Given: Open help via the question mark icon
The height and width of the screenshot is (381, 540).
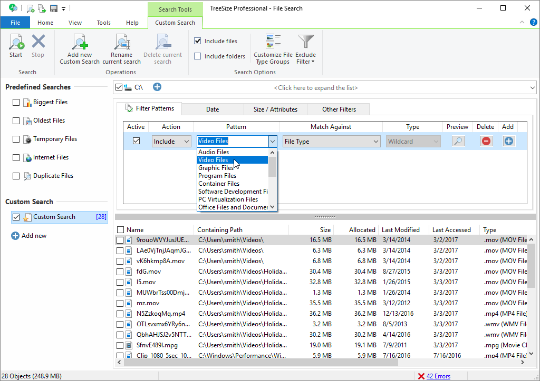Looking at the screenshot, I should tap(534, 22).
